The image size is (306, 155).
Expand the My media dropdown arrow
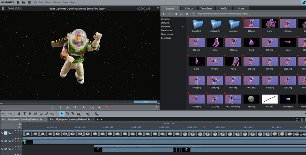pos(183,27)
